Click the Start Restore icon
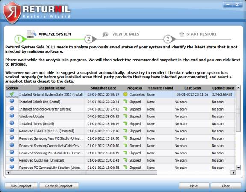 (181, 34)
